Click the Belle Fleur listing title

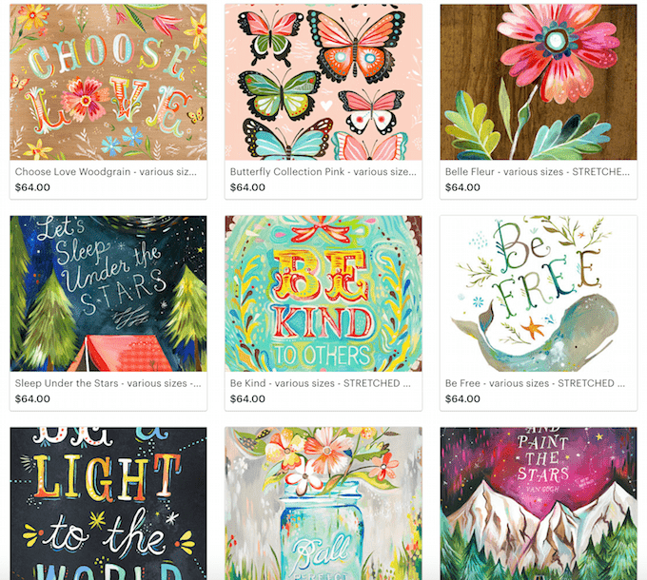coord(538,172)
